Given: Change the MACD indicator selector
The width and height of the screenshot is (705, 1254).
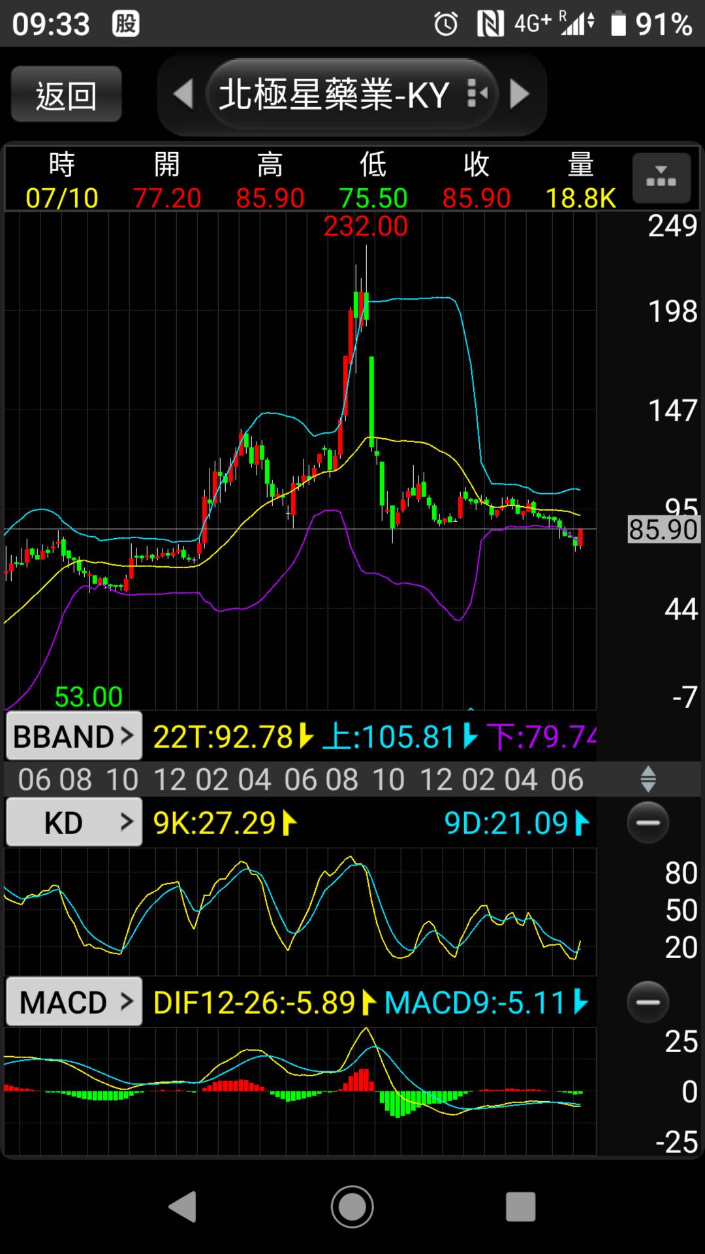Looking at the screenshot, I should pos(74,1002).
